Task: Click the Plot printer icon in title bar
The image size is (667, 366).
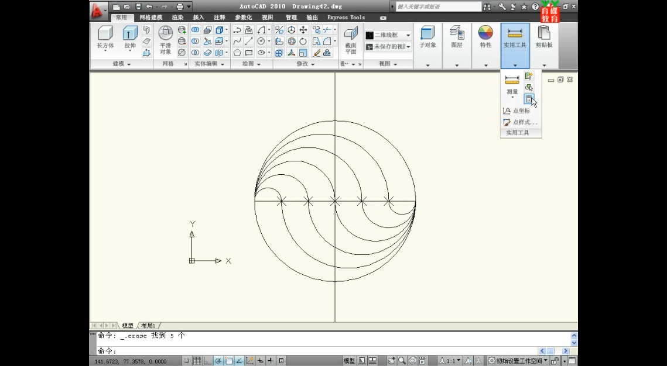Action: (x=180, y=6)
